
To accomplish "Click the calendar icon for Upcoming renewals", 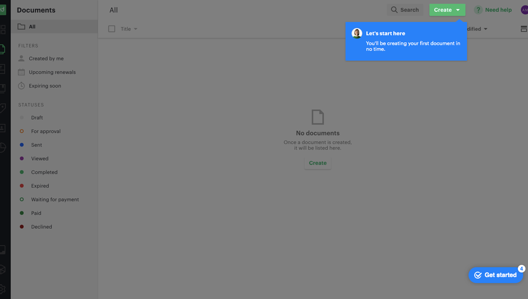I will click(x=21, y=72).
